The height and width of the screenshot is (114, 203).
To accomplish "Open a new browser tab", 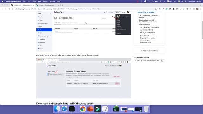I will 63,5.
